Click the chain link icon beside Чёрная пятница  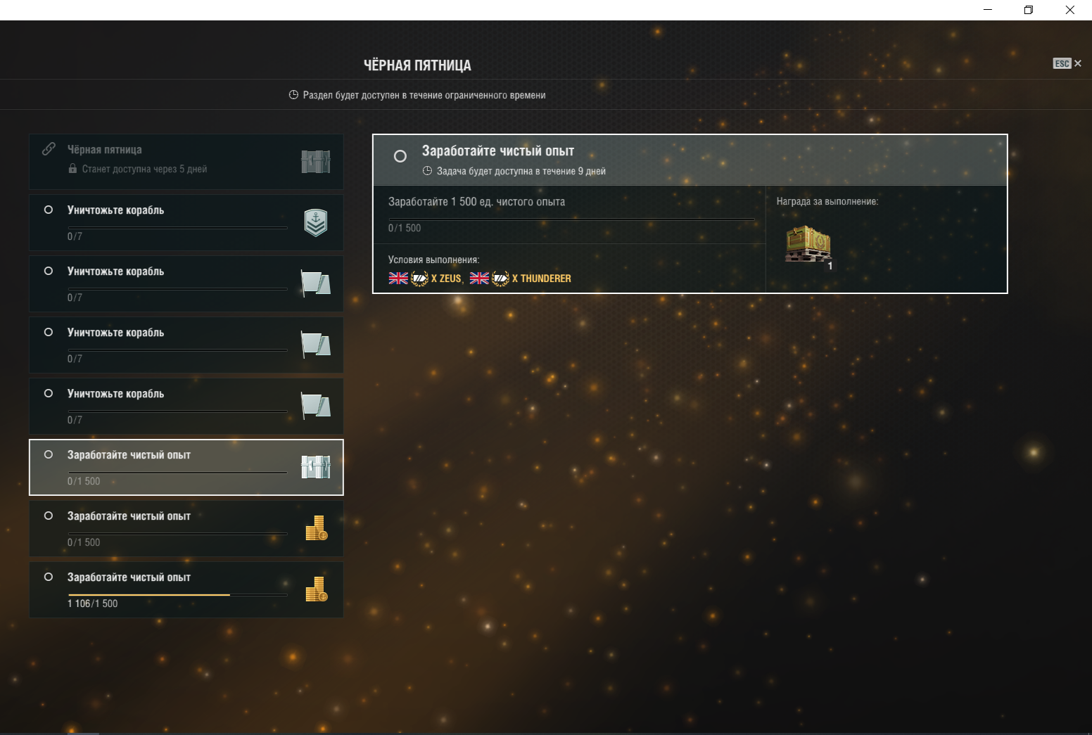[49, 149]
